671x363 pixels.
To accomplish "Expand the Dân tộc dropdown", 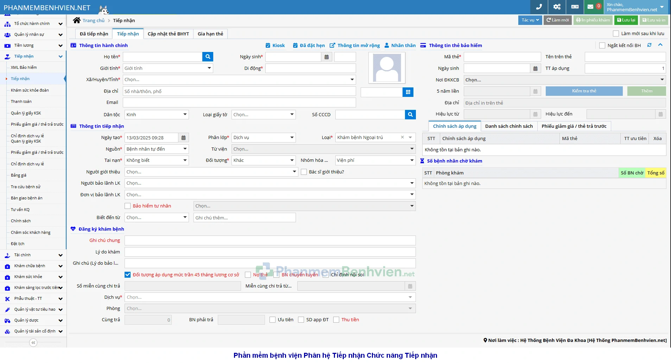I will [x=157, y=114].
